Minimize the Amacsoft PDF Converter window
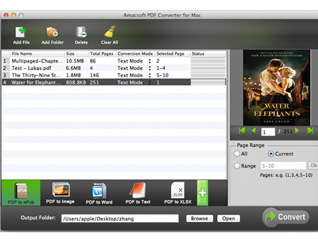The width and height of the screenshot is (318, 242). coord(14,15)
